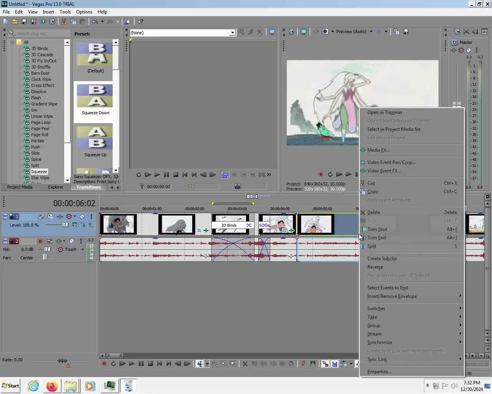Image resolution: width=492 pixels, height=394 pixels.
Task: Click the timeline transport Pause button
Action: pos(141,364)
